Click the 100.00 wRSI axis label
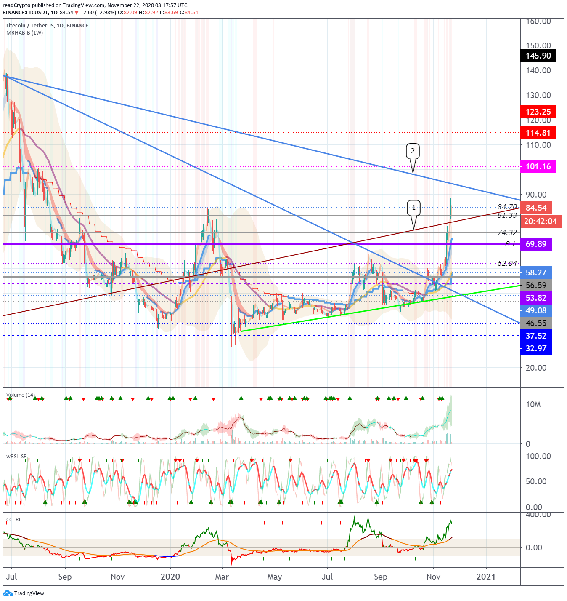Image resolution: width=567 pixels, height=601 pixels. 538,456
